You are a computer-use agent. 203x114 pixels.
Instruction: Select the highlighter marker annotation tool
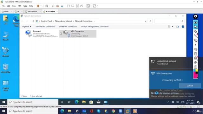coord(195,32)
